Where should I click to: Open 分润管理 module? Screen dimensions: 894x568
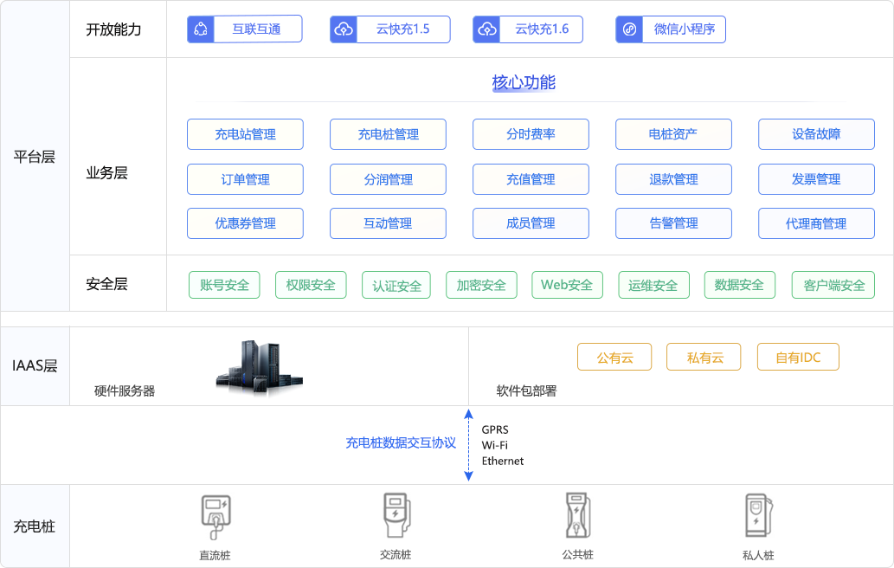pos(388,179)
